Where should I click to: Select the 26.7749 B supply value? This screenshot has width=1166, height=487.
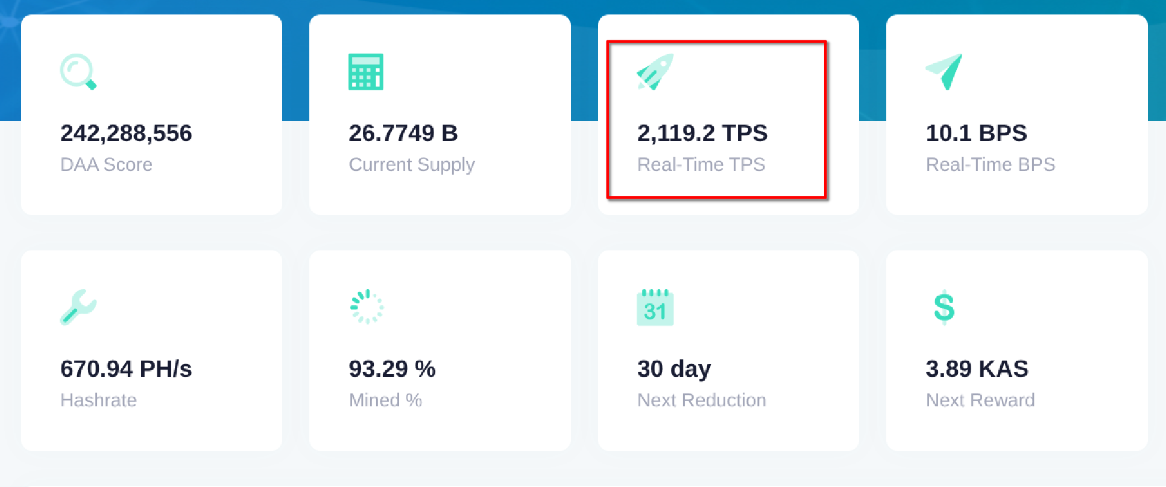point(403,133)
